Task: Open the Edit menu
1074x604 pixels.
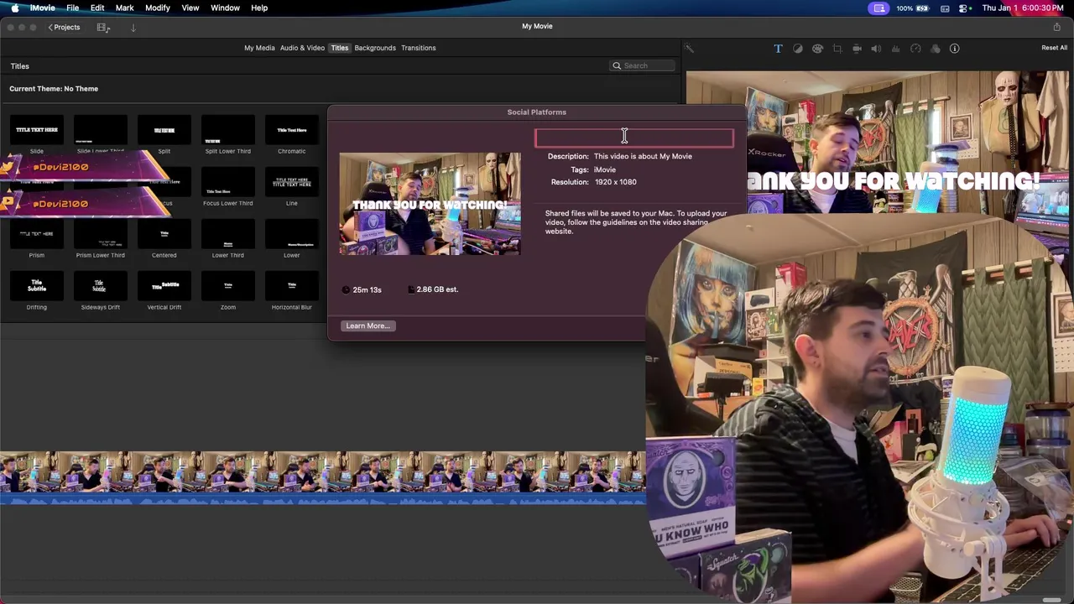Action: point(97,8)
